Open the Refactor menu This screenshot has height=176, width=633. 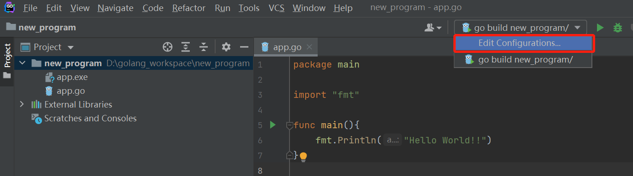pos(189,8)
